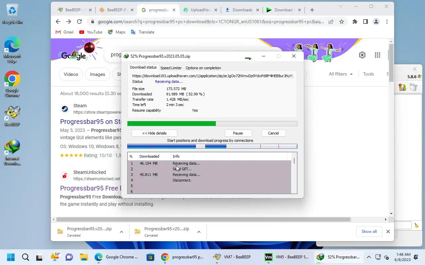Pause the download
425x265 pixels.
[x=238, y=133]
